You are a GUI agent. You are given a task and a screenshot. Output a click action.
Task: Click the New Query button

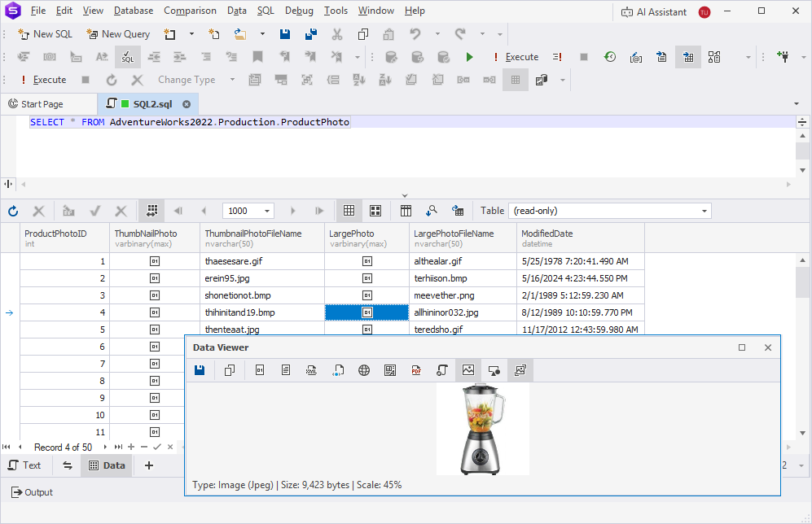(119, 34)
